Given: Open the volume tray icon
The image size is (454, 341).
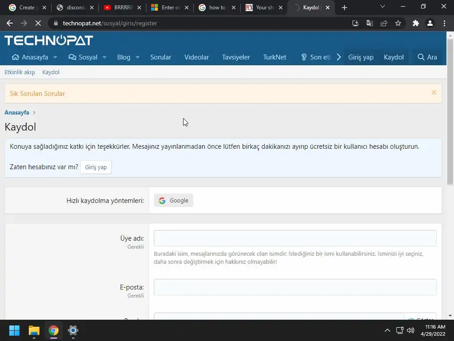Looking at the screenshot, I should pyautogui.click(x=411, y=330).
